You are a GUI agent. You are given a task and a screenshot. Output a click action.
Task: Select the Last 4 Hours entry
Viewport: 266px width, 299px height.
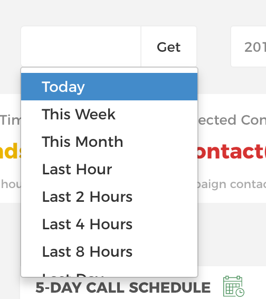click(109, 224)
